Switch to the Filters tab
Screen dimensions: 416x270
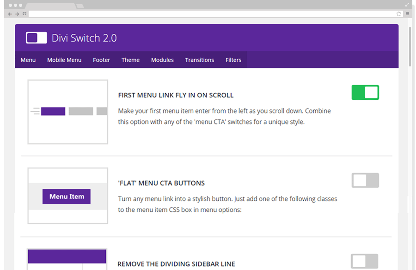[233, 60]
